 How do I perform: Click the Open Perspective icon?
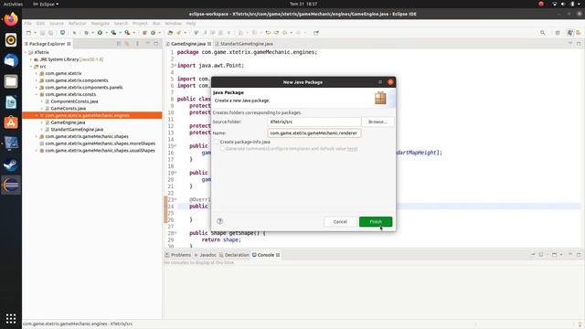click(x=558, y=33)
